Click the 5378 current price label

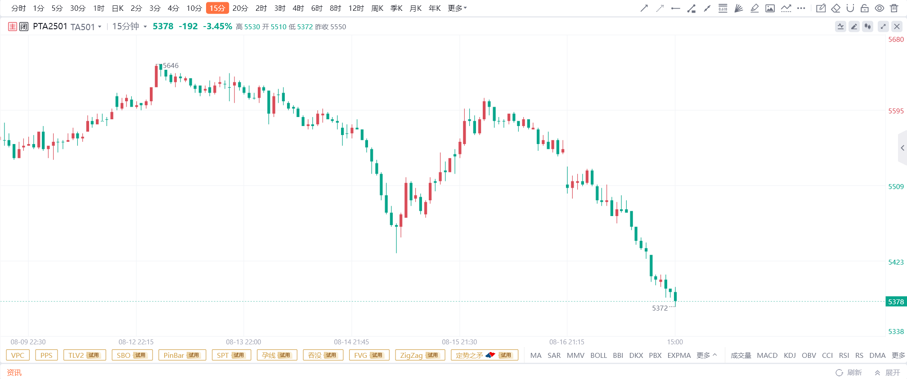[895, 302]
